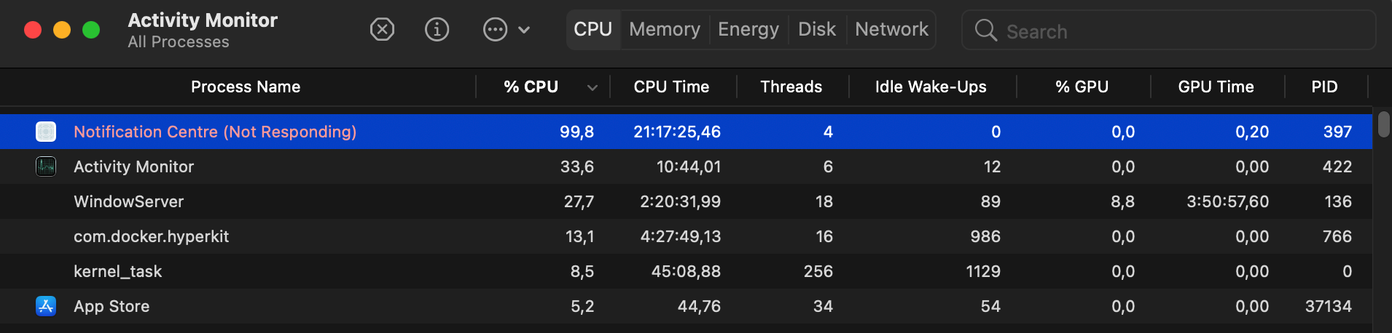Click the App Store process icon
Viewport: 1392px width, 333px height.
point(46,306)
